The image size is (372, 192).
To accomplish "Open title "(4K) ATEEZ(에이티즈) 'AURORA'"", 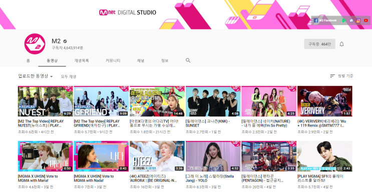I will point(153,178).
